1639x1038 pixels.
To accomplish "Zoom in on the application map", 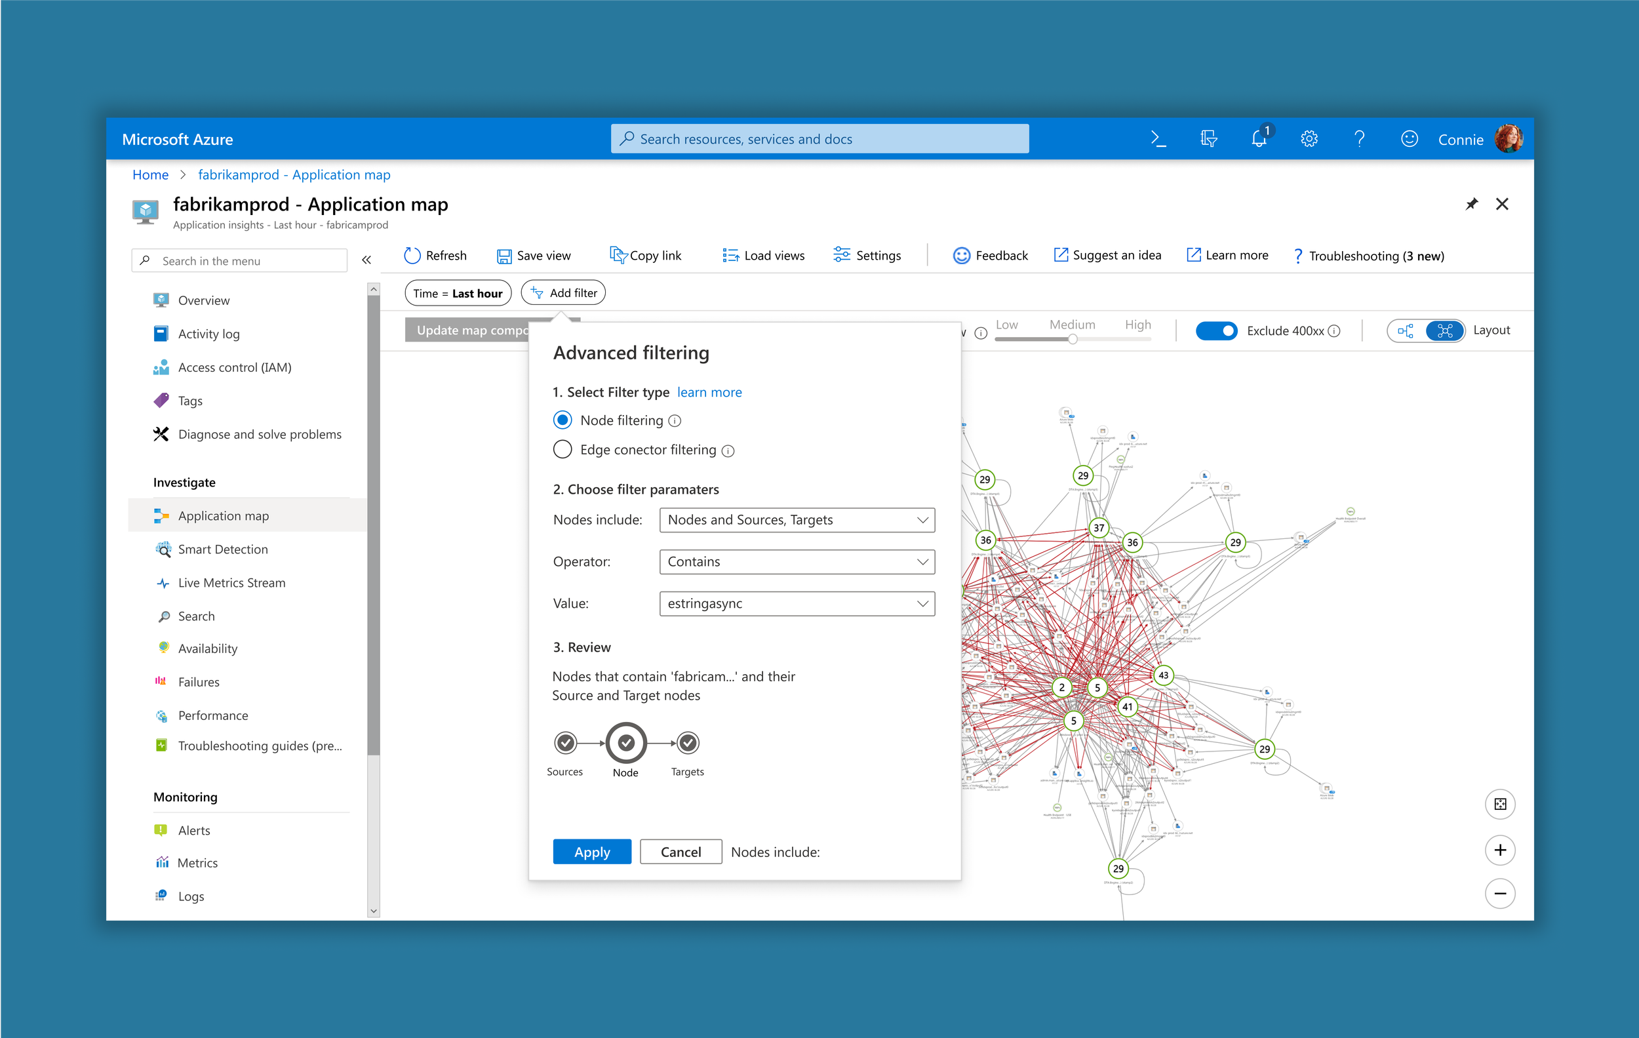I will click(1499, 849).
